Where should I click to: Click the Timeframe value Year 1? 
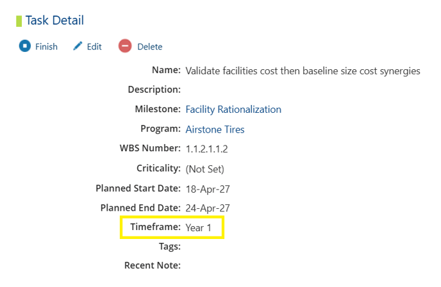[198, 227]
